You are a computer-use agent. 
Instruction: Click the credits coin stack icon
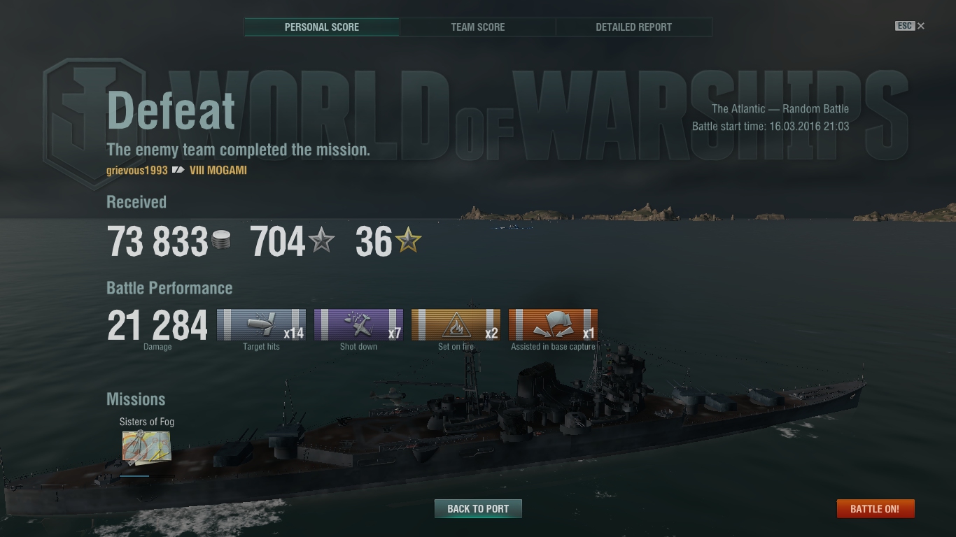click(x=221, y=241)
